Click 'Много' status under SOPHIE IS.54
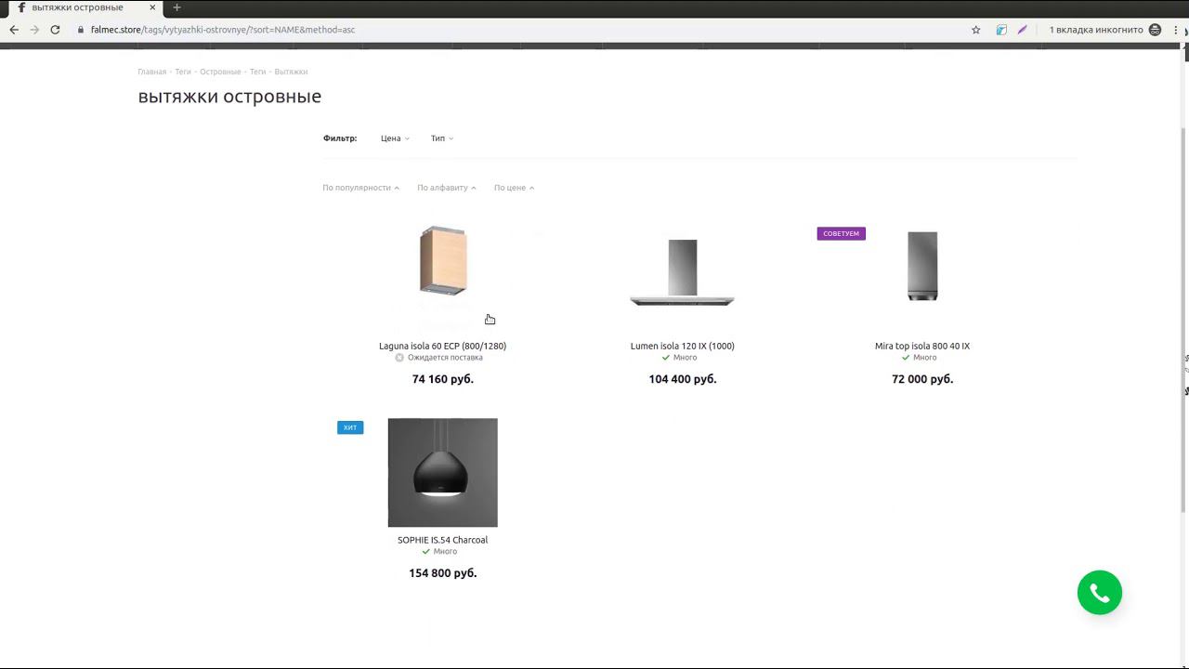This screenshot has height=669, width=1189. pyautogui.click(x=445, y=552)
